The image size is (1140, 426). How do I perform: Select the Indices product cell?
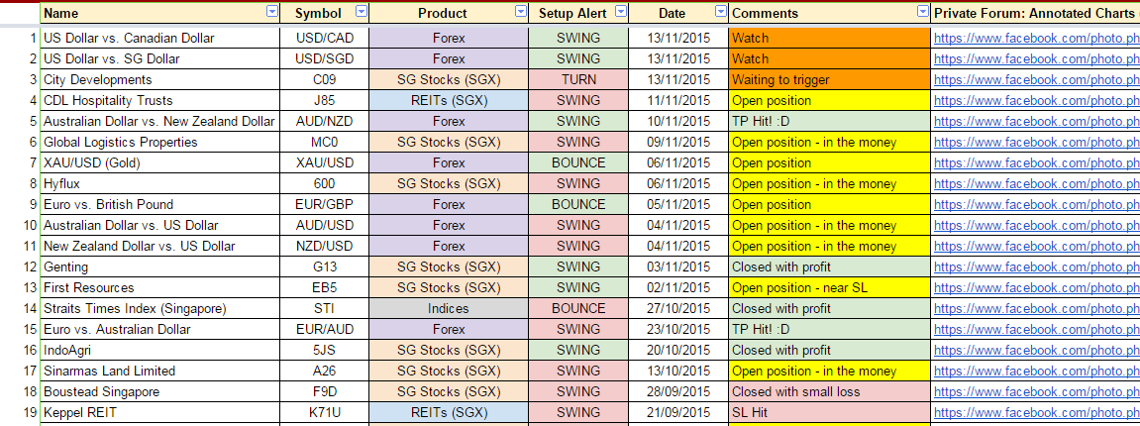[x=449, y=308]
